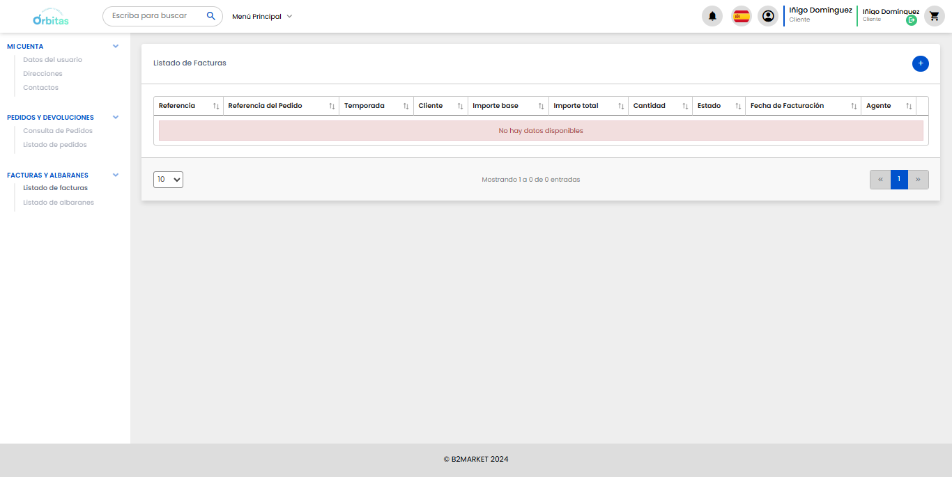
Task: Click the search magnifier icon
Action: click(x=211, y=16)
